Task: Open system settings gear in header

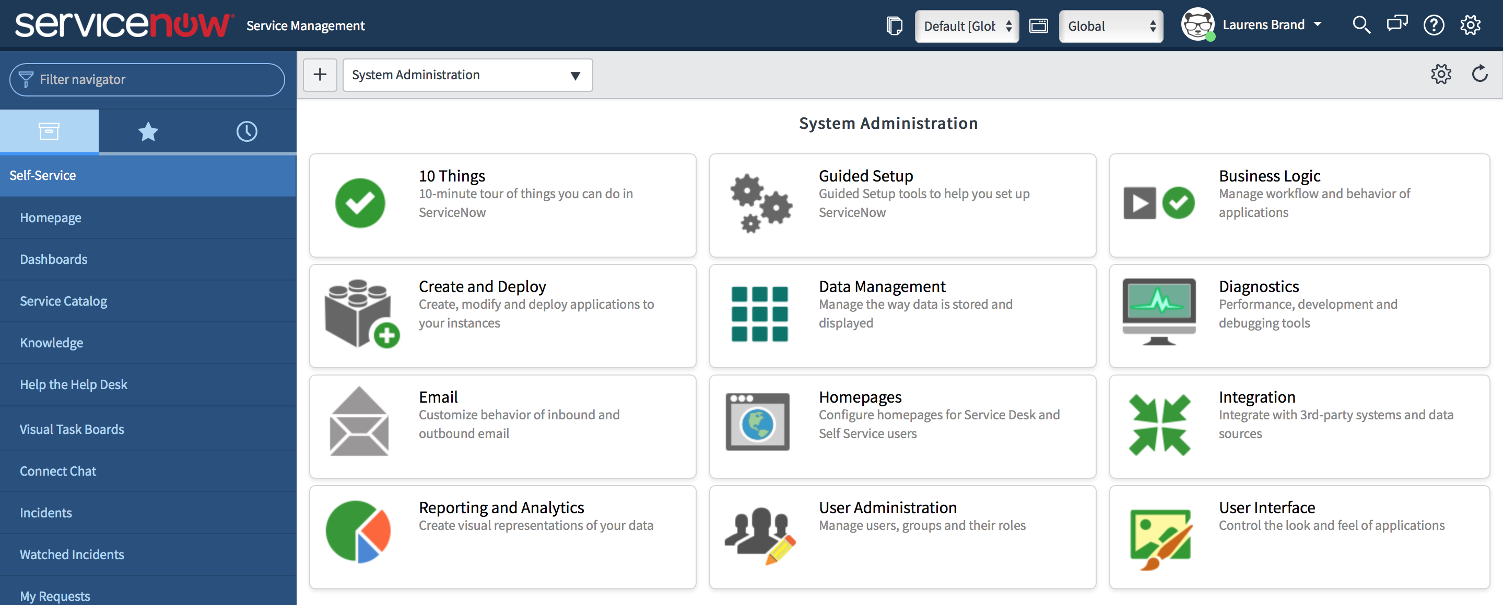Action: click(x=1470, y=25)
